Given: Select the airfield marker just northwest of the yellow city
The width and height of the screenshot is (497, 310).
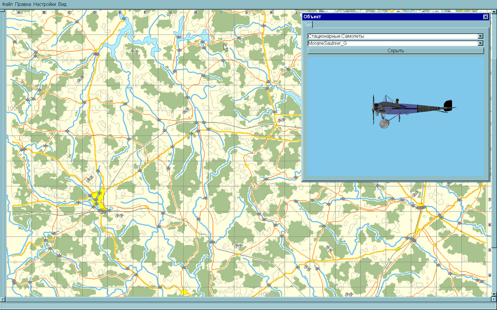Looking at the screenshot, I should pyautogui.click(x=89, y=179).
